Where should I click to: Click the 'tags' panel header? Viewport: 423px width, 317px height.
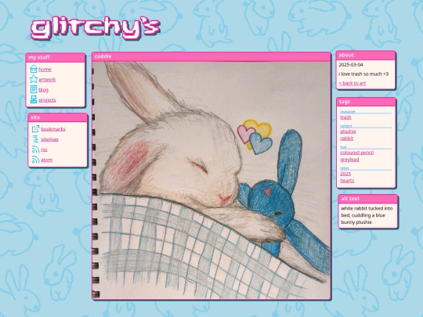pos(366,102)
